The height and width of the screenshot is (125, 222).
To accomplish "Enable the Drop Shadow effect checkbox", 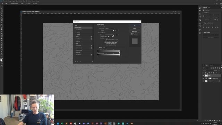I will (75, 55).
